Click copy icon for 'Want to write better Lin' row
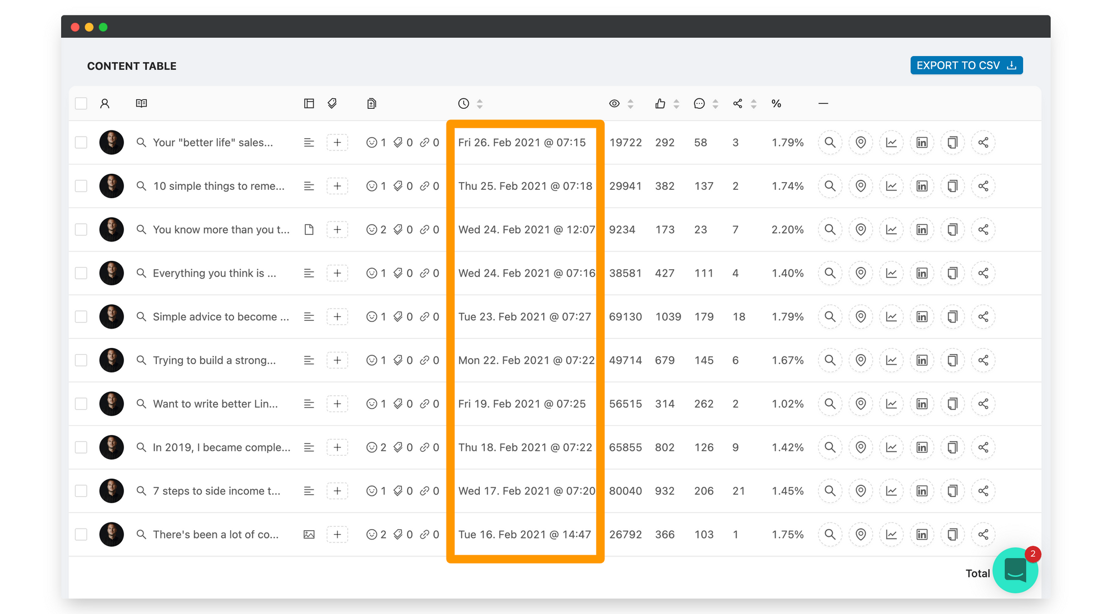This screenshot has width=1112, height=614. point(952,404)
